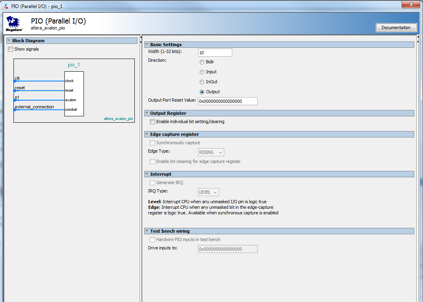Enable individual bit setting/clearing checkbox
The width and height of the screenshot is (423, 302).
[152, 122]
